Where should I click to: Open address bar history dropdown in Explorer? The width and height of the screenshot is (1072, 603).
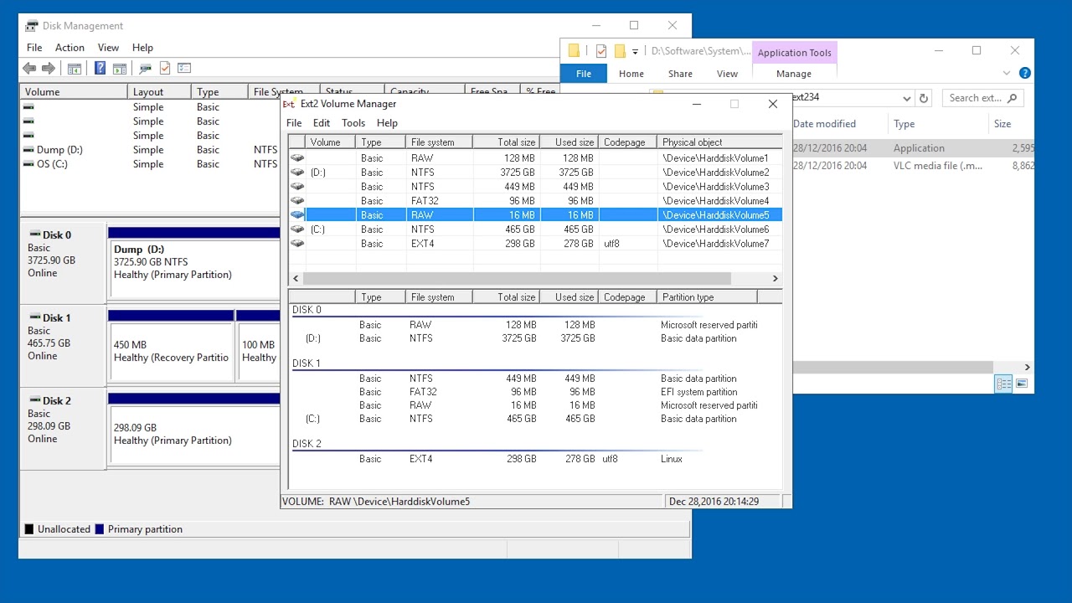(906, 98)
